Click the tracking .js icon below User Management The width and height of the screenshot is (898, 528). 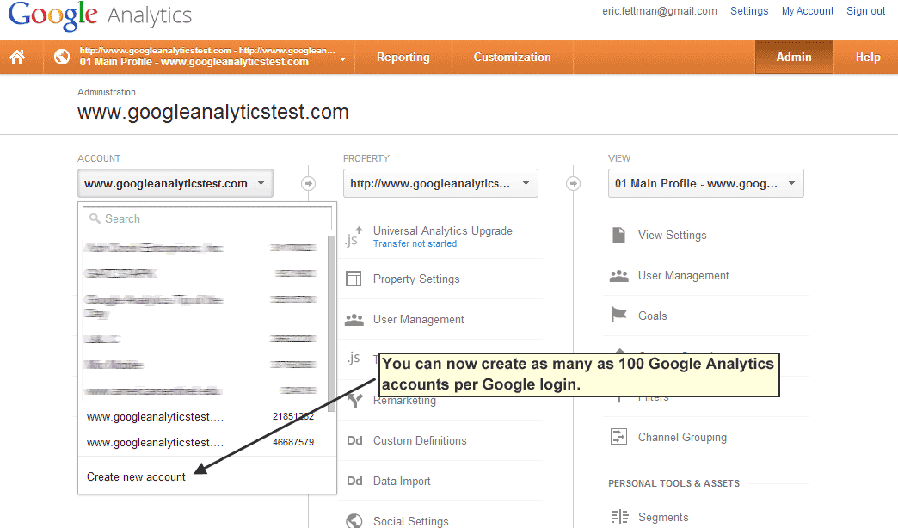pyautogui.click(x=354, y=359)
